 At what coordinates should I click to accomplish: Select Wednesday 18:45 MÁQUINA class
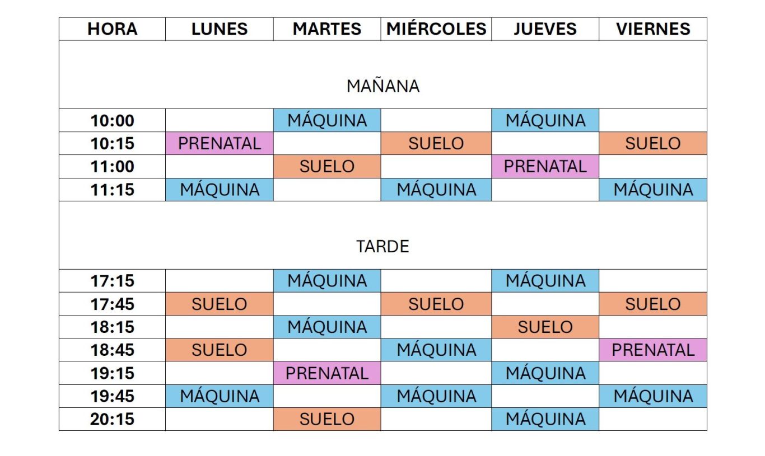(x=436, y=350)
